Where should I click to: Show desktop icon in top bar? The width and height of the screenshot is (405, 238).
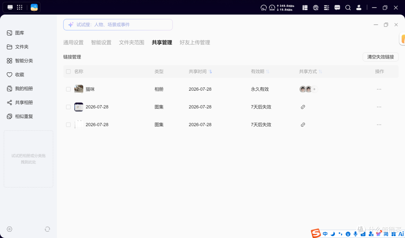point(10,7)
